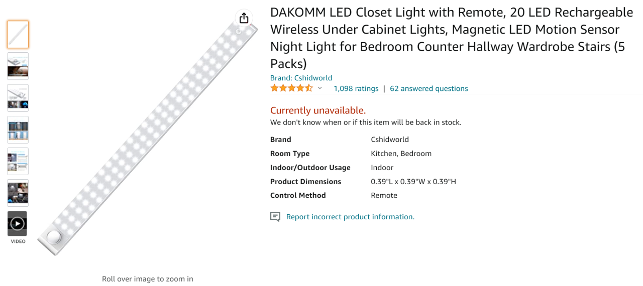Open the Brand: Cshidworld link
The width and height of the screenshot is (643, 286).
(x=301, y=78)
